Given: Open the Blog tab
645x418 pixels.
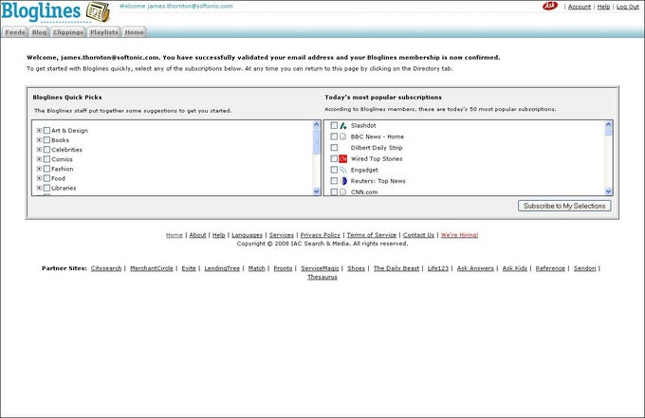Looking at the screenshot, I should (39, 32).
